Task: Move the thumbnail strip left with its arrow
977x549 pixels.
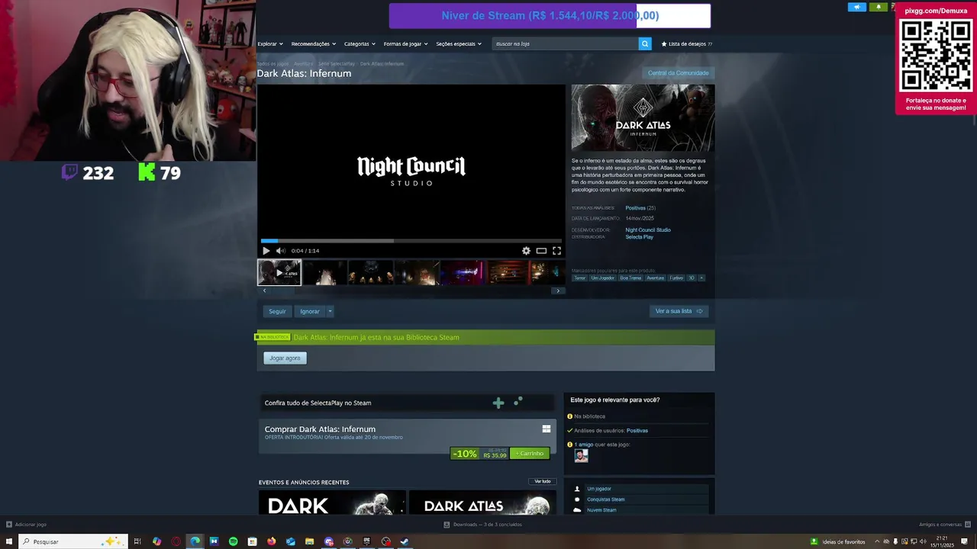Action: pos(265,291)
